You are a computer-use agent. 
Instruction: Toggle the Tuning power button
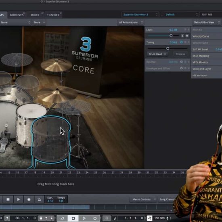click(x=181, y=42)
